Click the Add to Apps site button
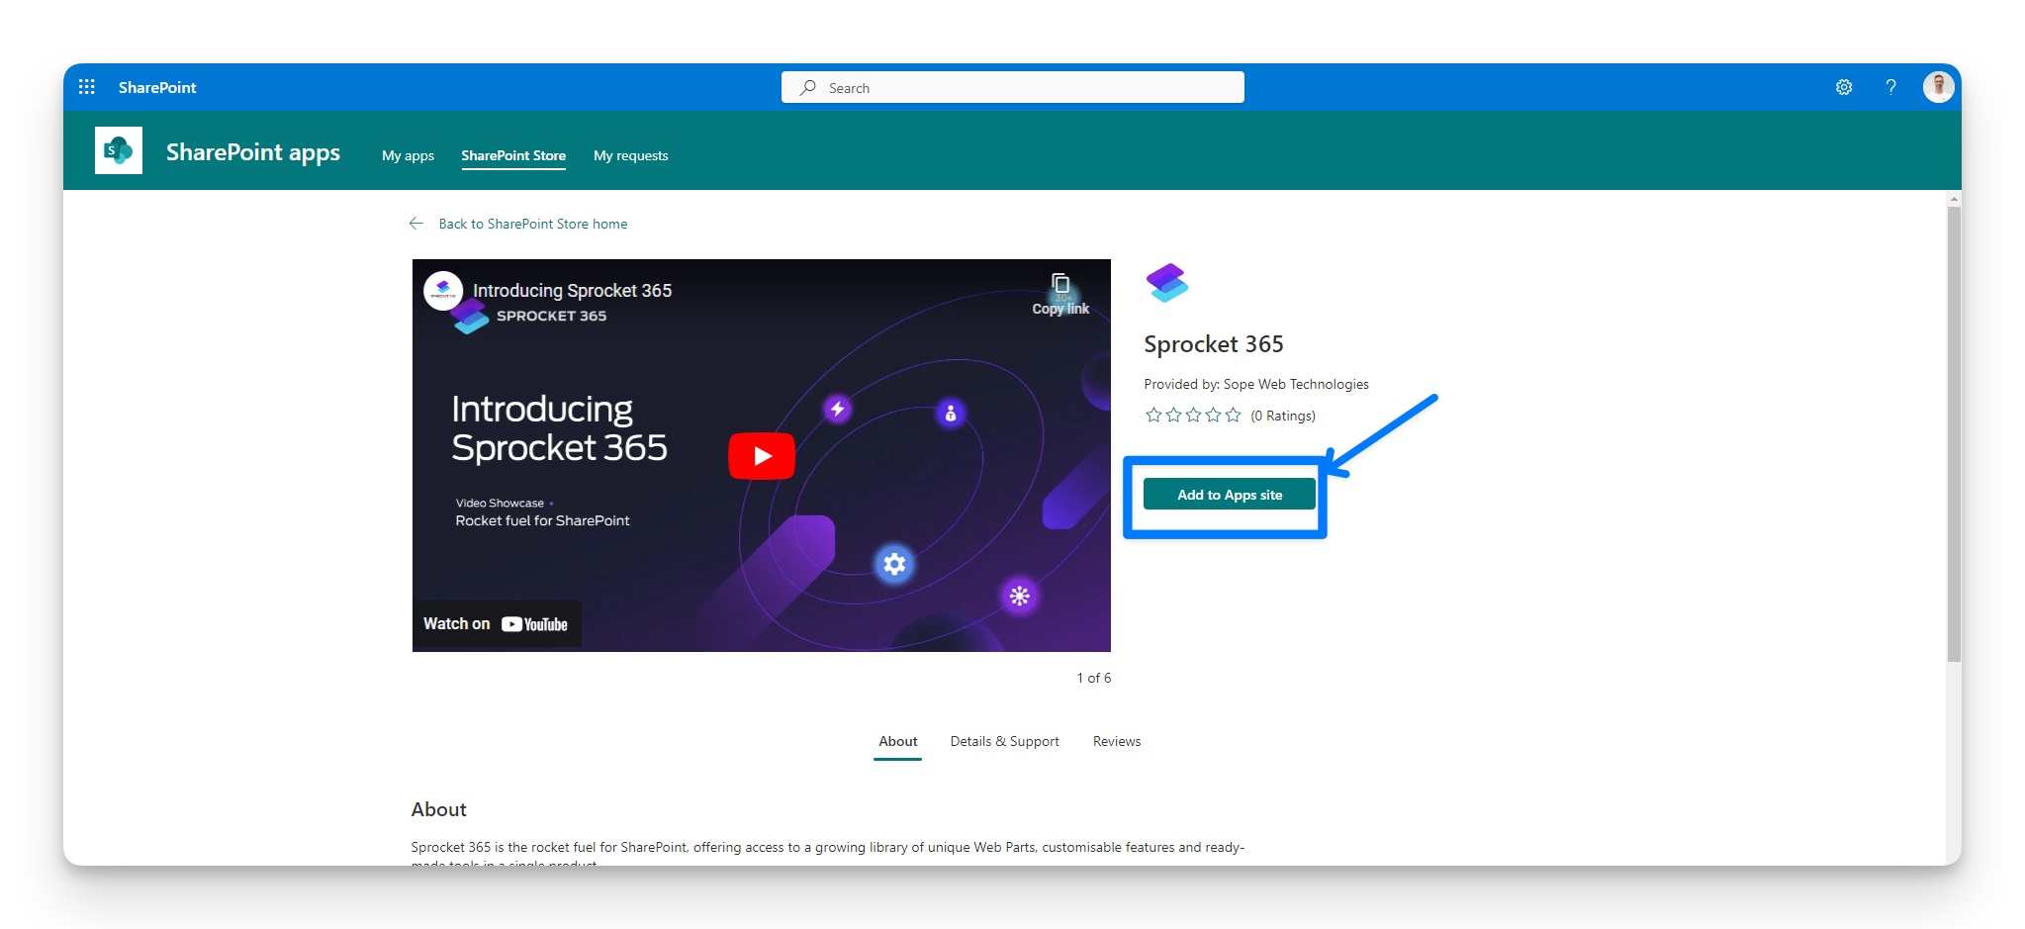The height and width of the screenshot is (929, 2025). 1228,494
